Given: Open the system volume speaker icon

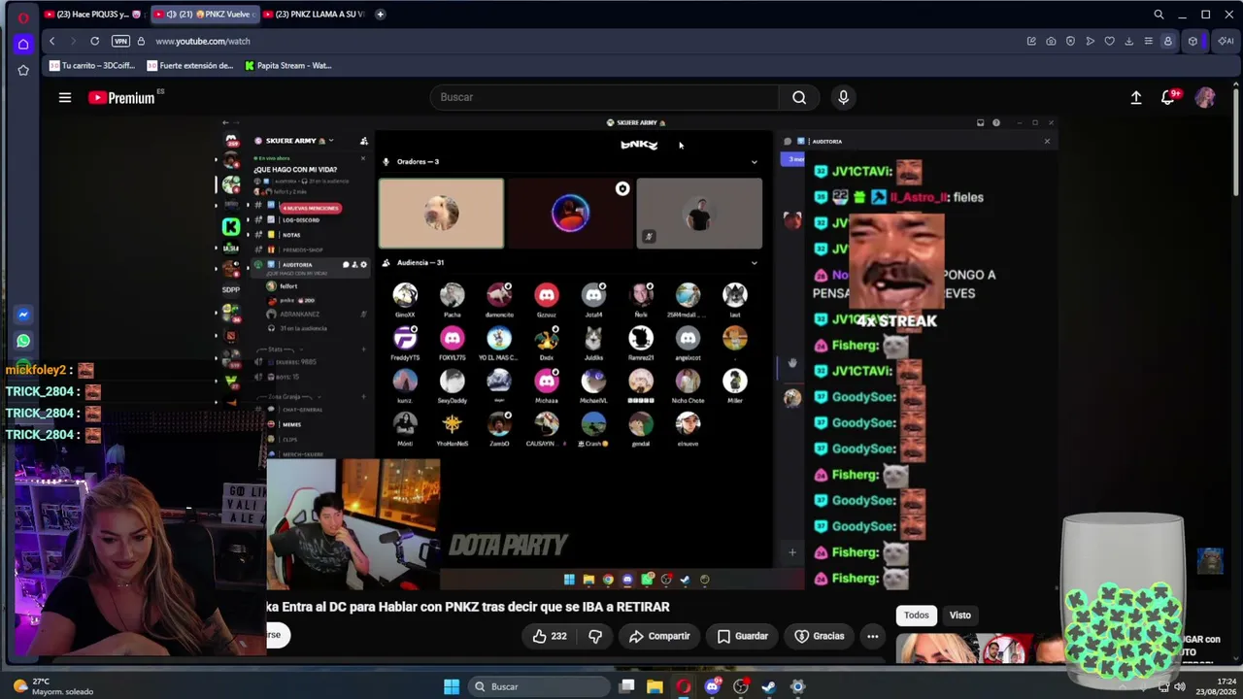Looking at the screenshot, I should click(1179, 686).
